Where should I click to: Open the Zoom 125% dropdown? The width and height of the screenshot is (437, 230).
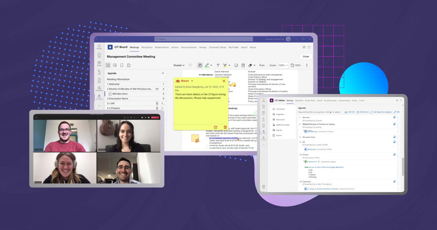click(283, 65)
